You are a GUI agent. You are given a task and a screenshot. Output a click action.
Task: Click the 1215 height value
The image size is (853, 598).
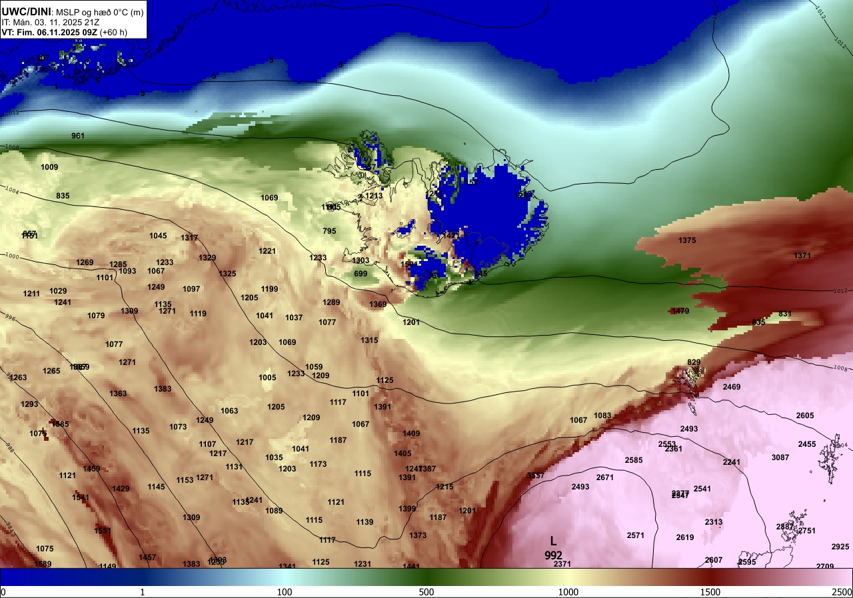[444, 487]
